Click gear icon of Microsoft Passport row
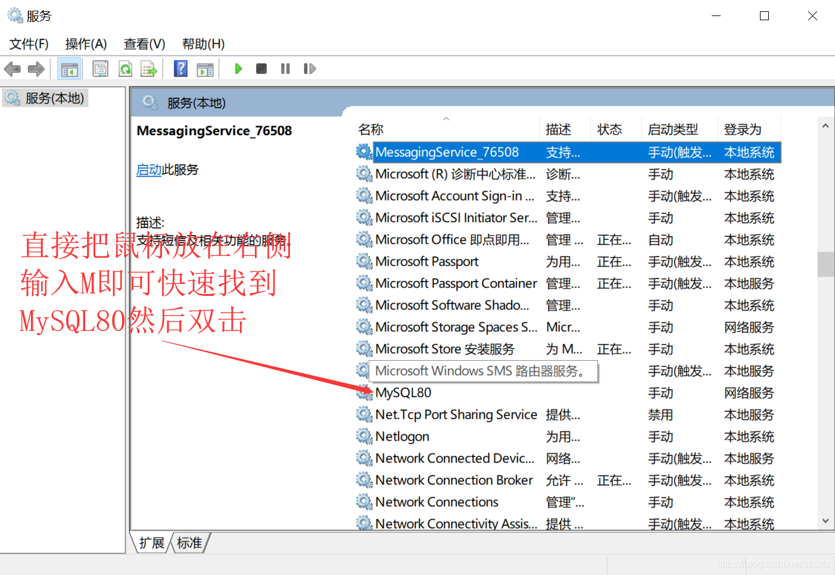Viewport: 835px width, 575px height. 364,261
